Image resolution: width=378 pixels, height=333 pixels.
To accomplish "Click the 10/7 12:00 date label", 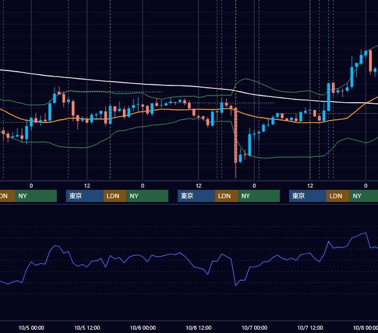I will click(310, 327).
